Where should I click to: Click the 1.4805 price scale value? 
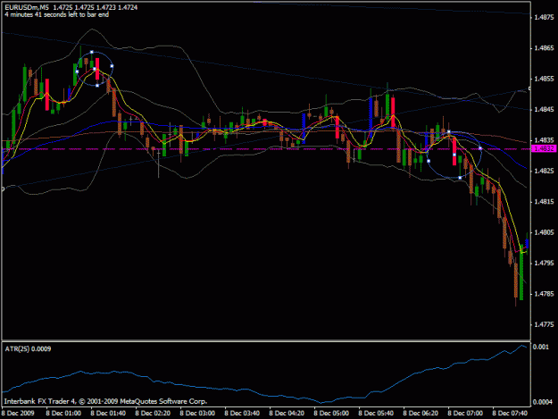[x=544, y=232]
